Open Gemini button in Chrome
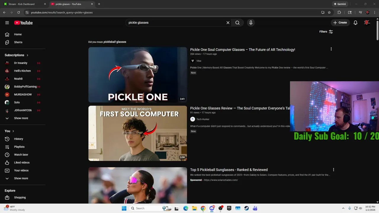The image size is (379, 213). pos(340,4)
